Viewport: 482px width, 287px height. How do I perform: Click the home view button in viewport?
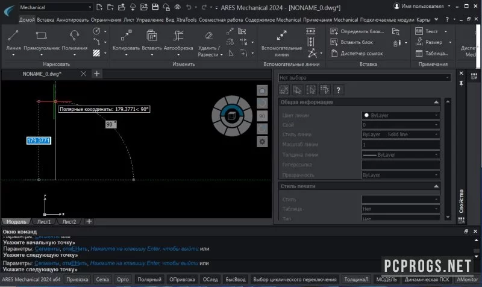(x=262, y=90)
